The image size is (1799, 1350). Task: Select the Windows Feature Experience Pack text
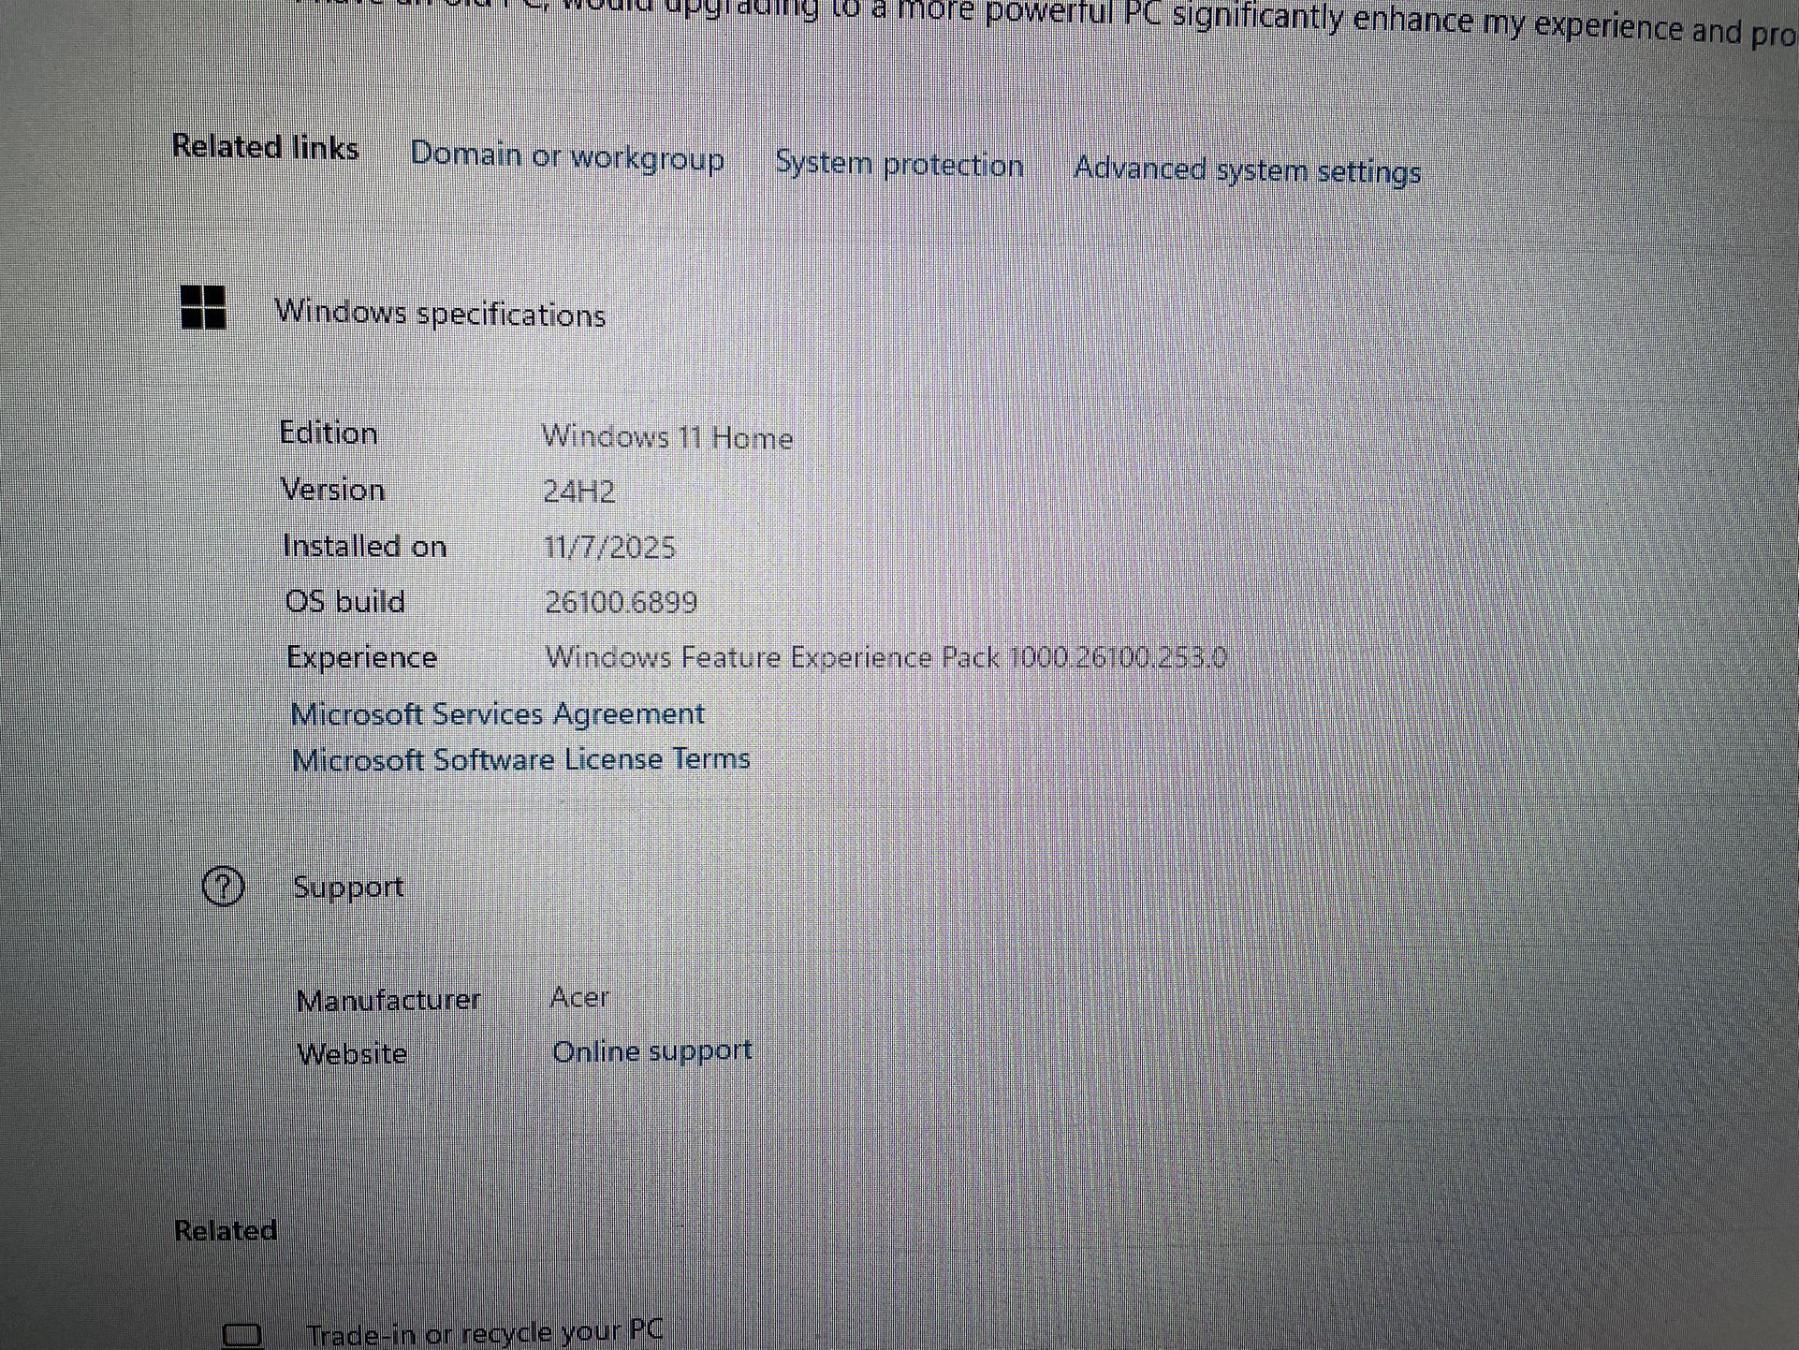(x=885, y=657)
